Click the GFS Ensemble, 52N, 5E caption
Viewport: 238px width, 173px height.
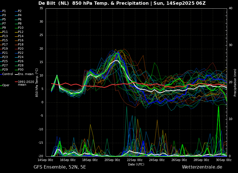point(60,167)
